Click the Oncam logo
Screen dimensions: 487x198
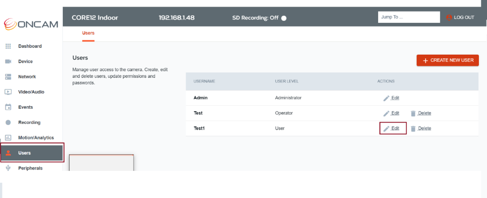(31, 24)
